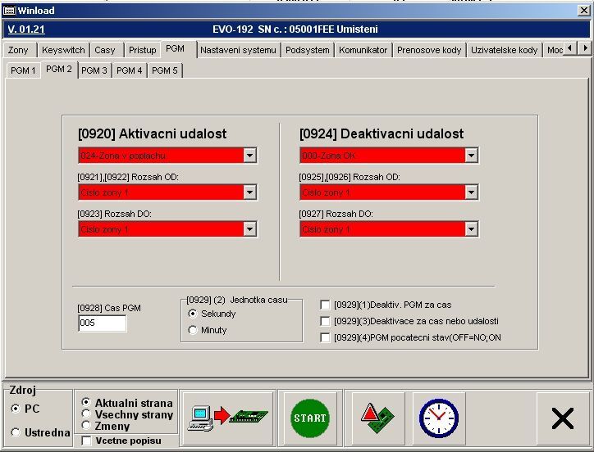Open the Nastaveni systemu tab
The height and width of the screenshot is (452, 594).
click(x=238, y=50)
